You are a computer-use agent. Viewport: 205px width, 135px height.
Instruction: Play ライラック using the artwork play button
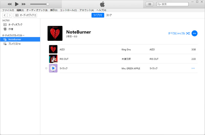tap(53, 68)
